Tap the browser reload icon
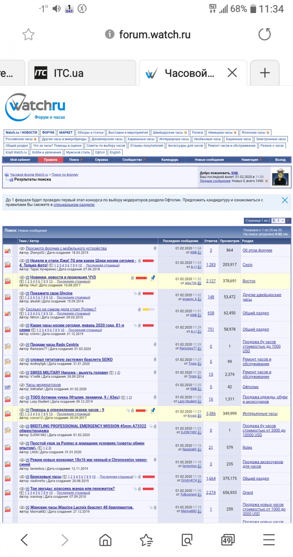The height and width of the screenshot is (557, 293). tap(264, 34)
